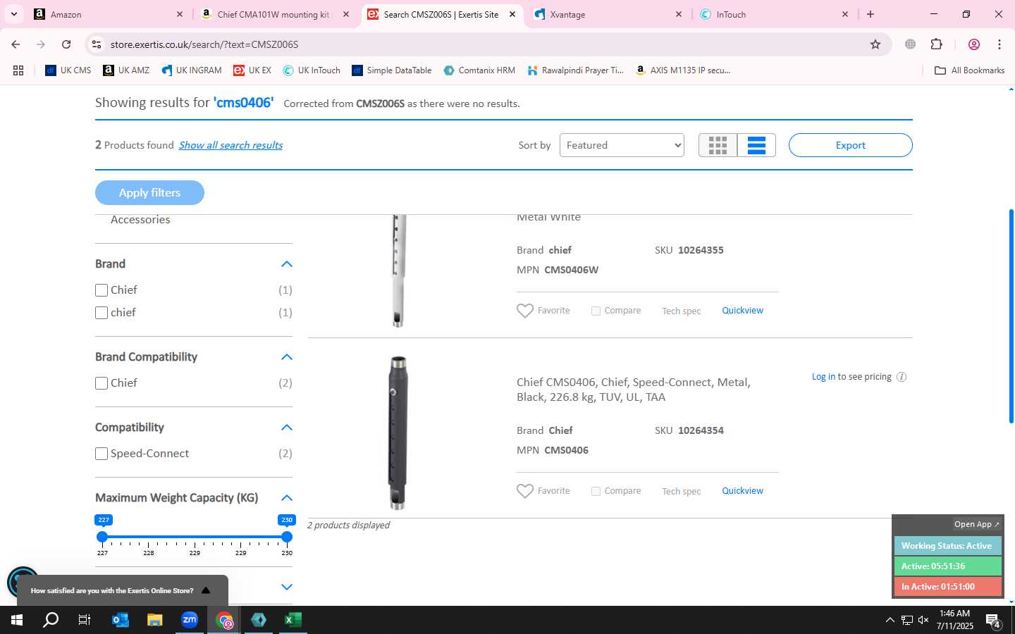Open Tech spec for CMS0406
Image resolution: width=1015 pixels, height=634 pixels.
coord(681,491)
